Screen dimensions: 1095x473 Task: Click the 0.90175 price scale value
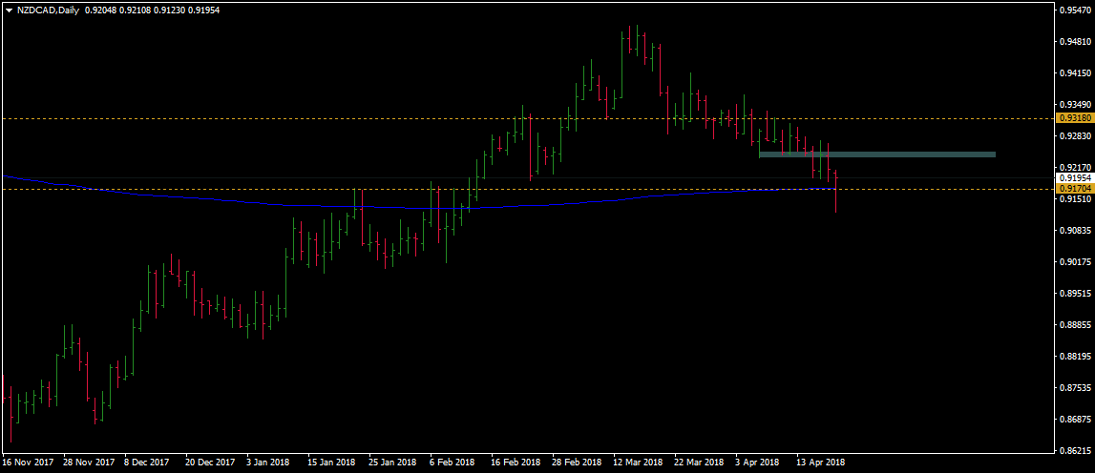(1076, 262)
